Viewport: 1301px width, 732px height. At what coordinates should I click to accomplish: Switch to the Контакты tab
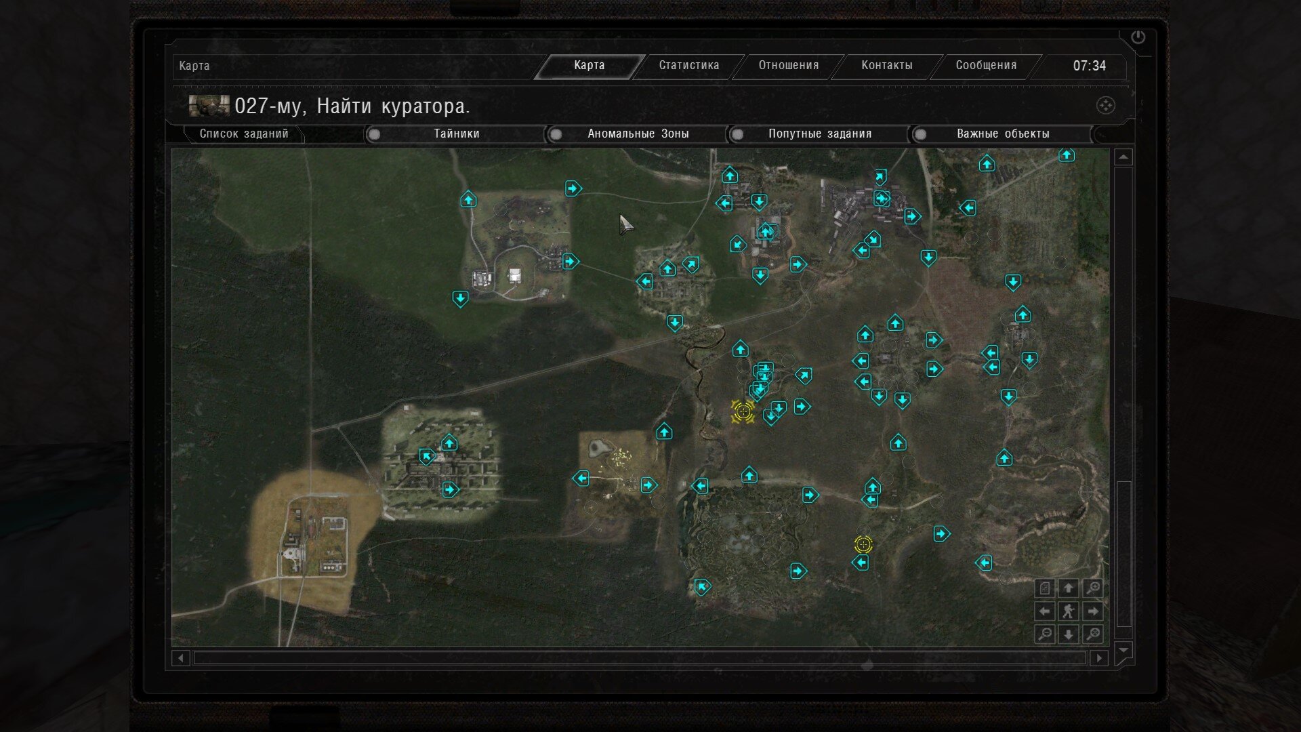886,66
